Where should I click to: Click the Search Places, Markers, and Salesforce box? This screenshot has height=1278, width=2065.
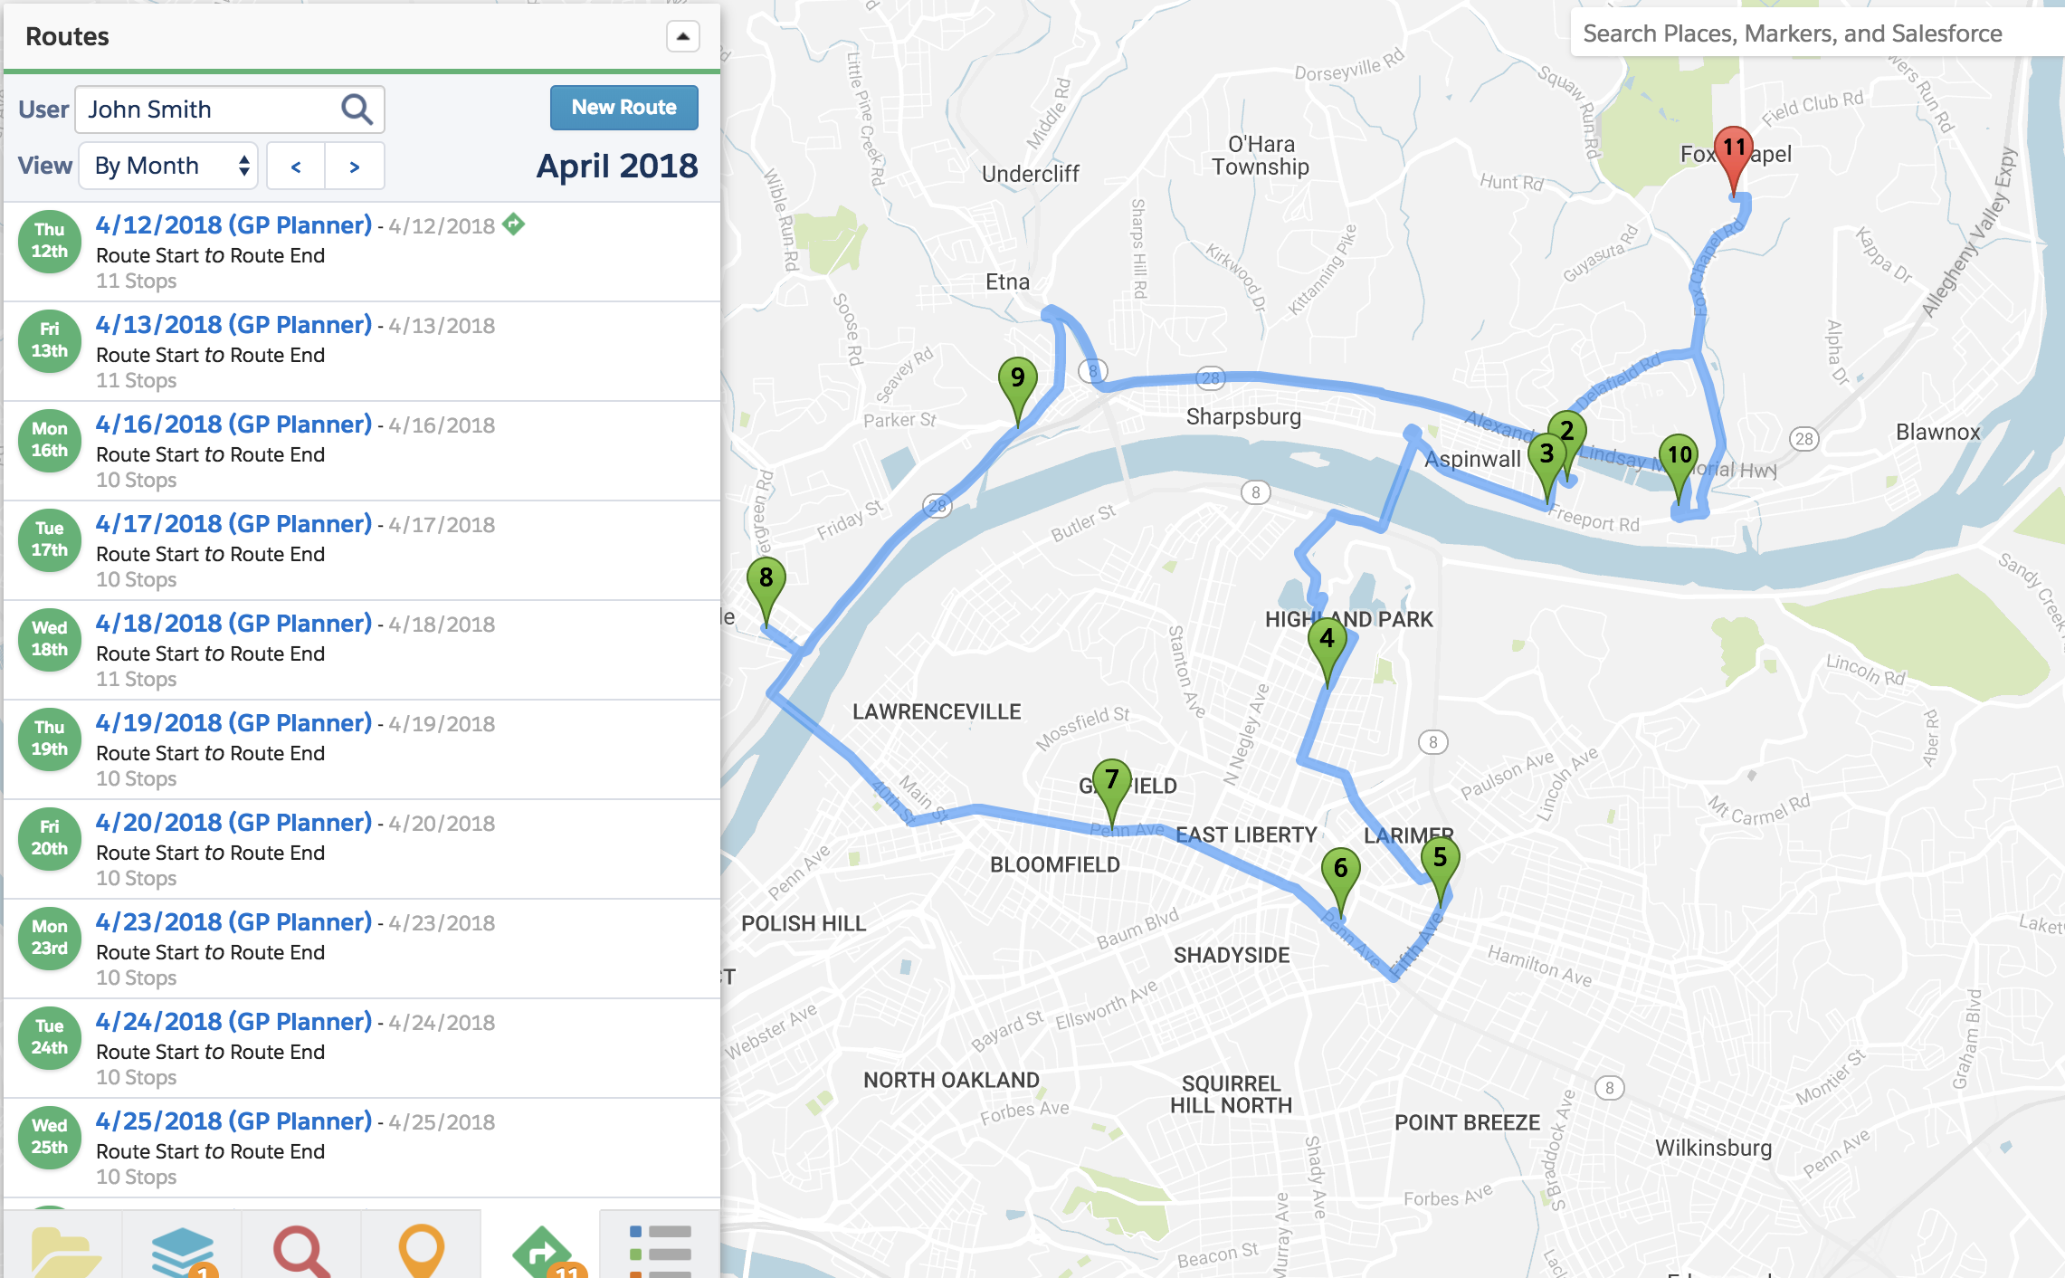(x=1817, y=33)
